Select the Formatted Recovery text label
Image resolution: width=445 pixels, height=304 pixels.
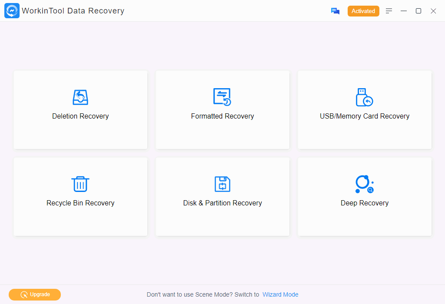click(222, 116)
